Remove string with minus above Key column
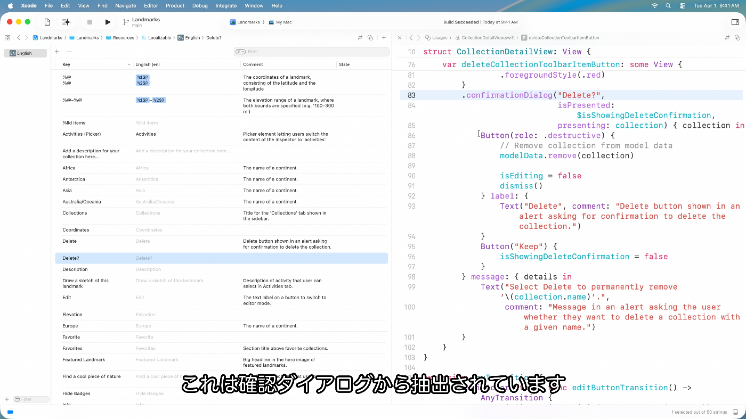746x419 pixels. tap(69, 52)
